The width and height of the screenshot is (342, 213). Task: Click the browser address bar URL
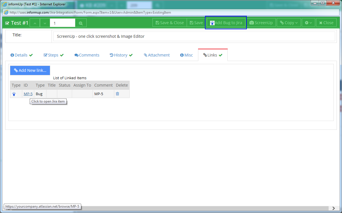coord(90,12)
